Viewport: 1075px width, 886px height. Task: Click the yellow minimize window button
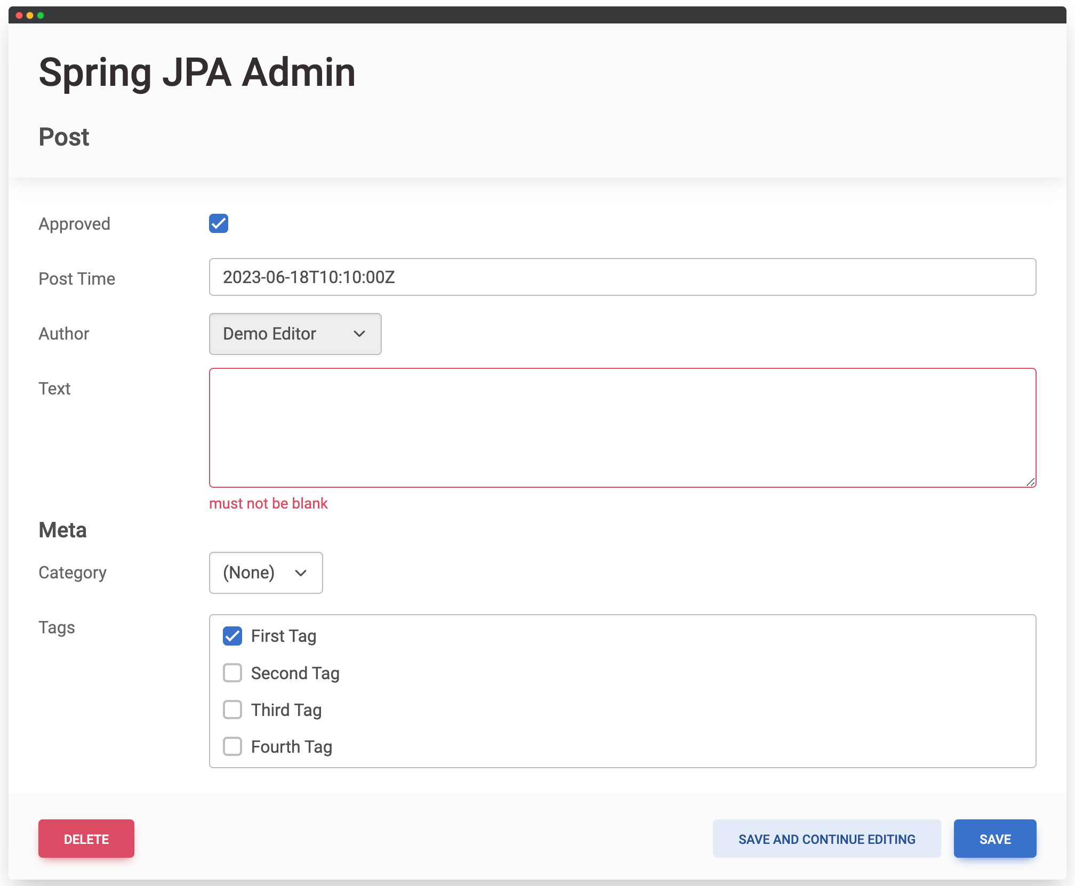click(x=30, y=15)
